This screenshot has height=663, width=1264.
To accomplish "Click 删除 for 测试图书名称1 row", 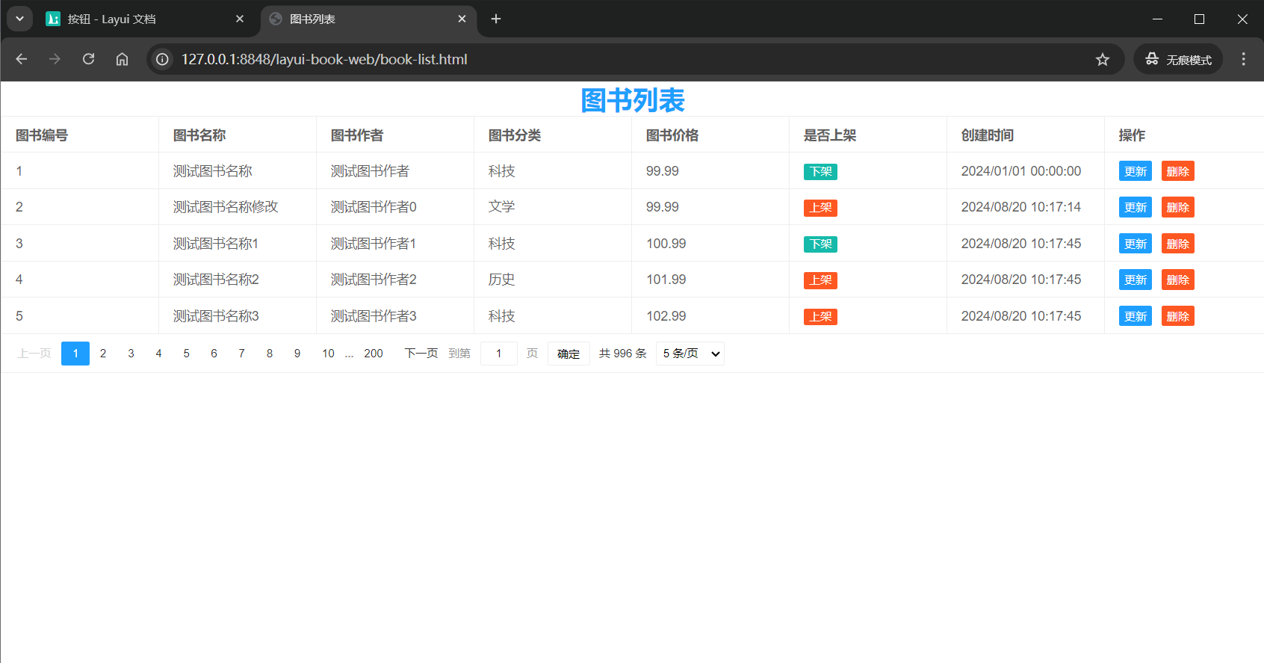I will 1178,244.
